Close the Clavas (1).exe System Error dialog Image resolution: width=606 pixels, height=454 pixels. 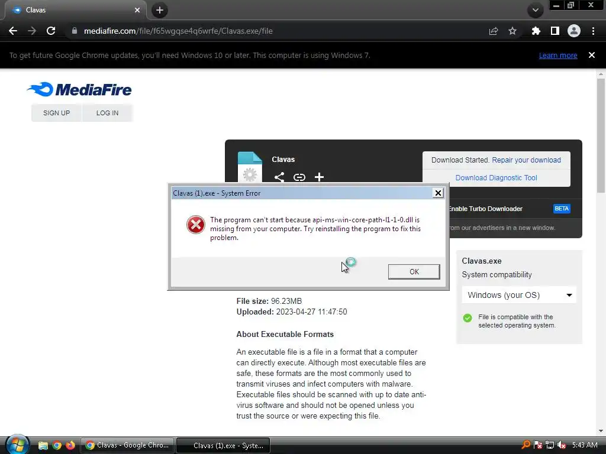(438, 193)
